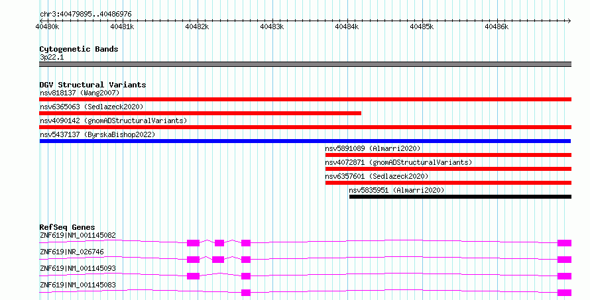The width and height of the screenshot is (590, 300).
Task: Select the red nsv4090142 variant bar
Action: tap(305, 127)
